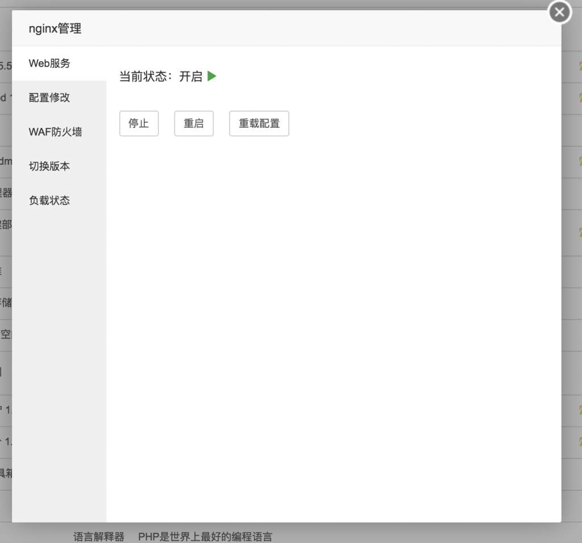Switch to the 配置修改 tab
Viewport: 582px width, 543px height.
(x=49, y=97)
